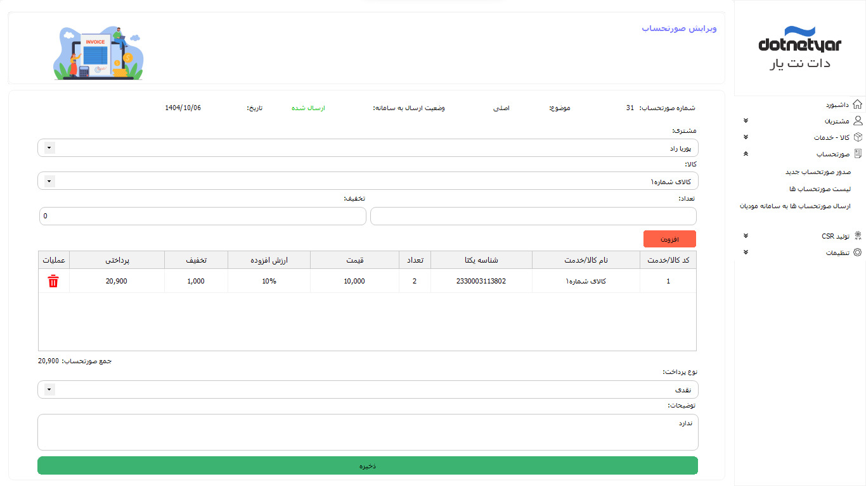Screen dimensions: 866x486
Task: Delete the invoice row with red trash icon
Action: 53,282
